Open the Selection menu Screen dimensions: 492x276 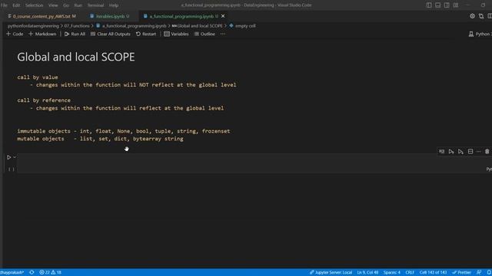34,5
